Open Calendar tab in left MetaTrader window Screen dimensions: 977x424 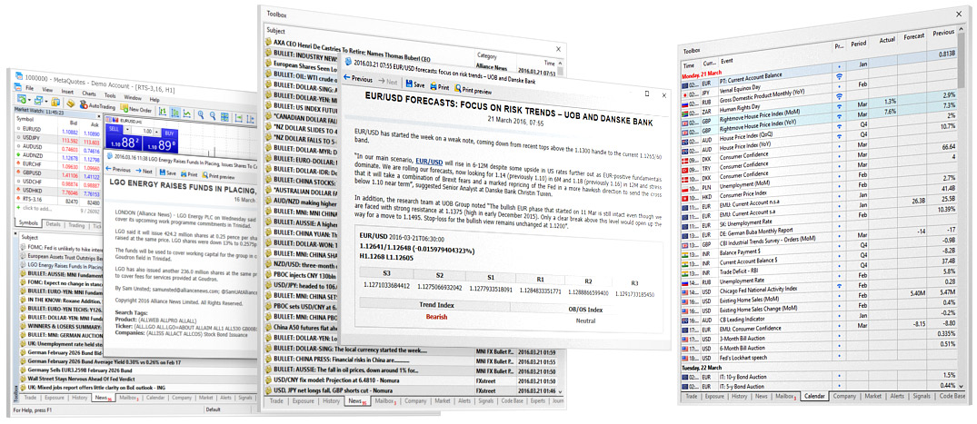coord(155,397)
